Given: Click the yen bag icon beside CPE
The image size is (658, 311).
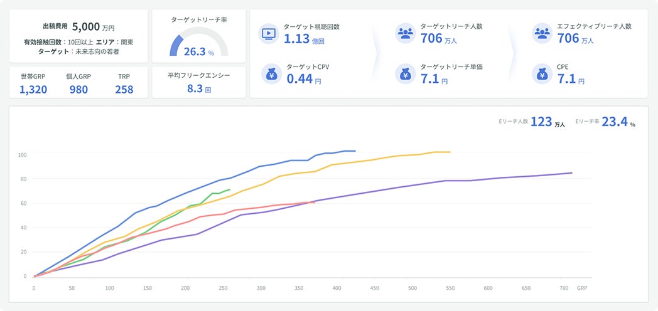Looking at the screenshot, I should tap(541, 74).
